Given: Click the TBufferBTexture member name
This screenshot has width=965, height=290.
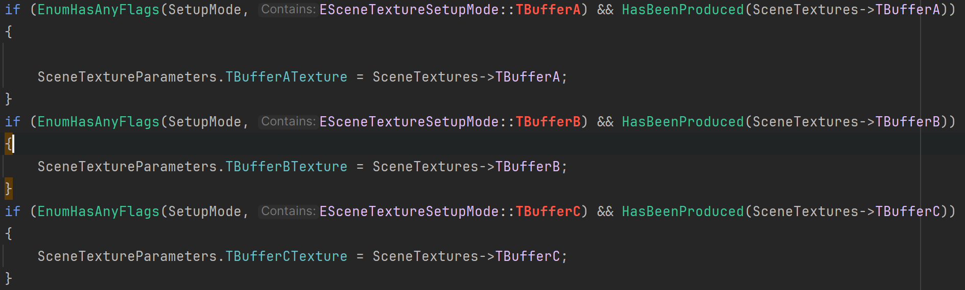Looking at the screenshot, I should 286,167.
